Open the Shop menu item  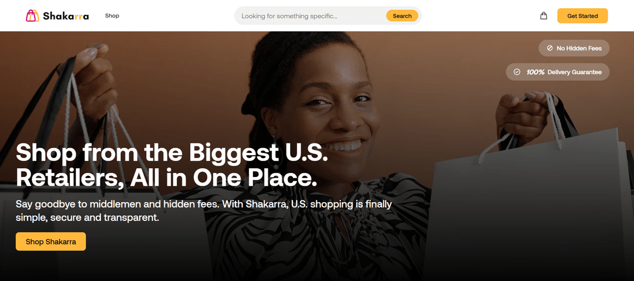pyautogui.click(x=112, y=16)
